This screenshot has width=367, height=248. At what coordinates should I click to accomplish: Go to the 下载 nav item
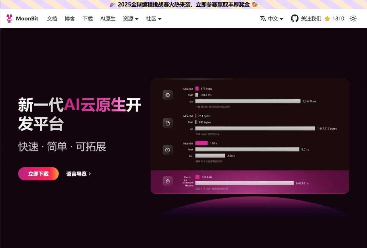point(87,18)
